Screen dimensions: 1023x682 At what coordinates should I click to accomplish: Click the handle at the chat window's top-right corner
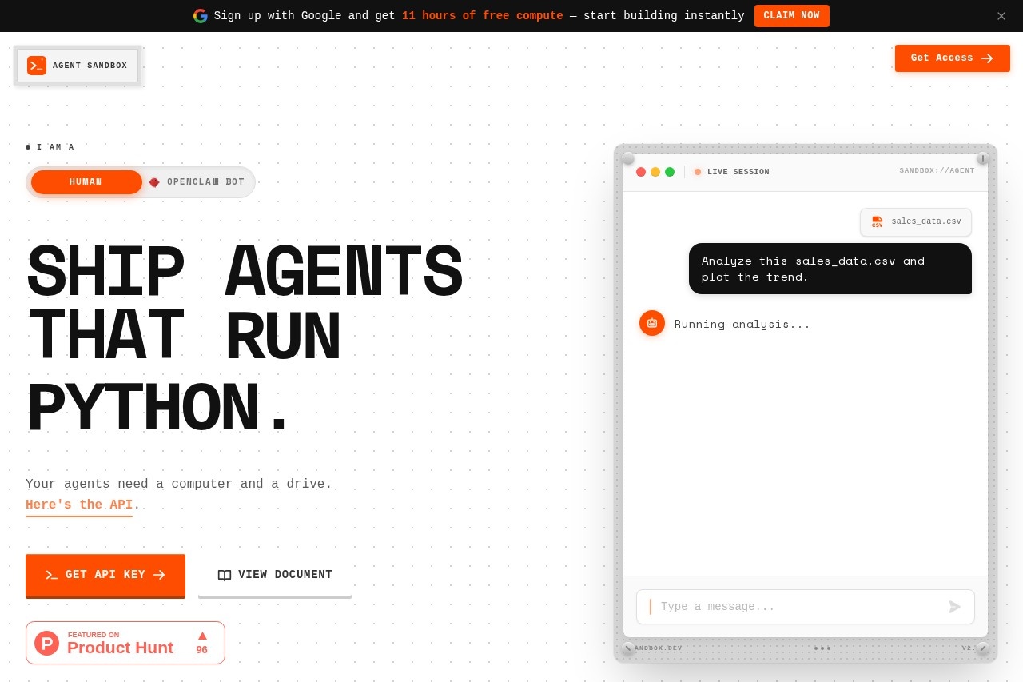pyautogui.click(x=983, y=158)
